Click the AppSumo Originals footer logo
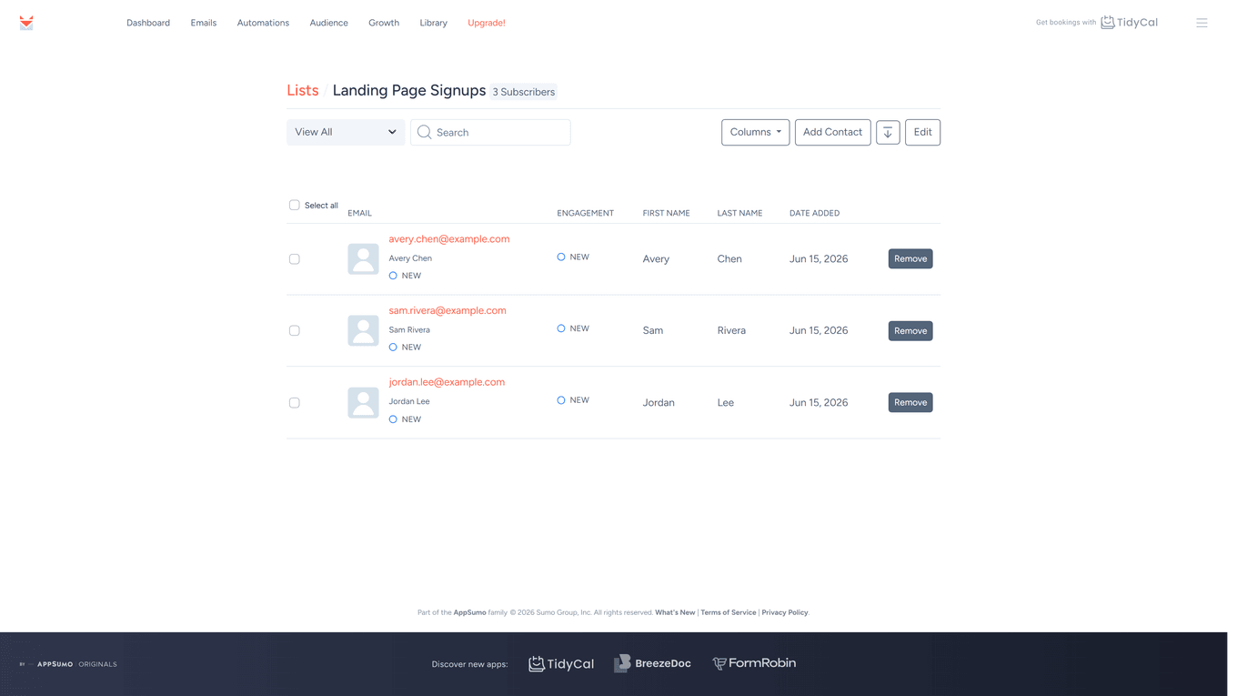This screenshot has height=696, width=1237. pyautogui.click(x=68, y=664)
